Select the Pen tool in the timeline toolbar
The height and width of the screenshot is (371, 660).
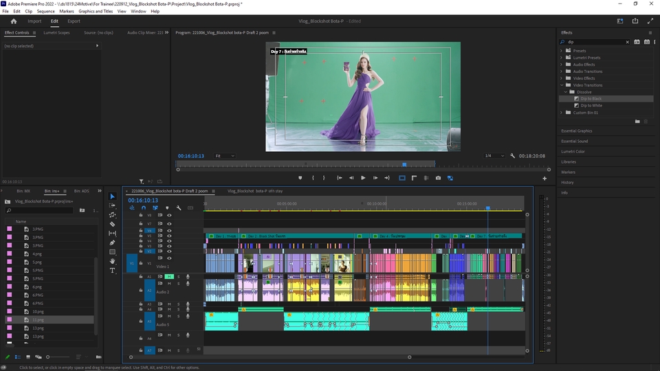[x=113, y=243]
